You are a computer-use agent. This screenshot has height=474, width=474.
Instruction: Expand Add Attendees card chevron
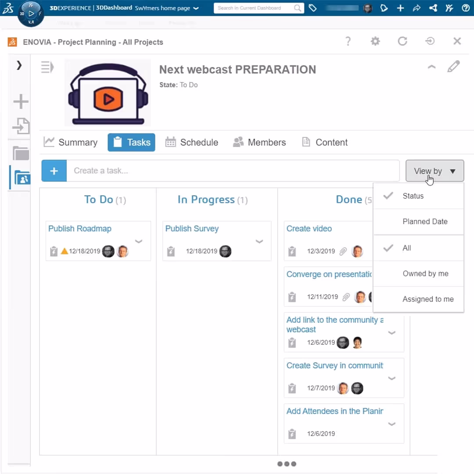pyautogui.click(x=392, y=424)
